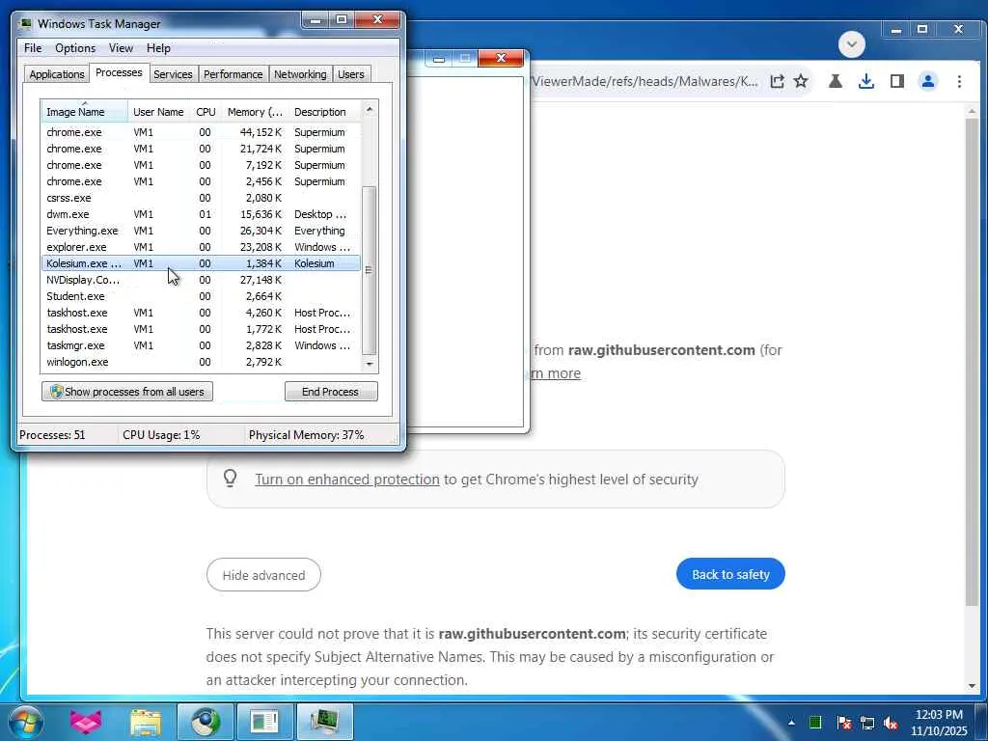Open the View menu in Task Manager
The width and height of the screenshot is (988, 741).
(x=121, y=48)
